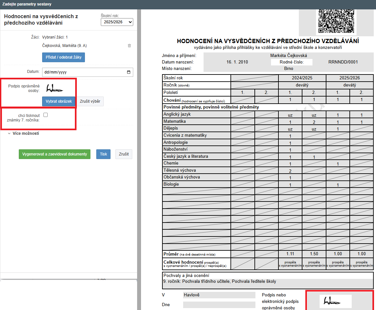Open the Školní rok dropdown
Viewport: 376px width, 310px height.
click(117, 22)
